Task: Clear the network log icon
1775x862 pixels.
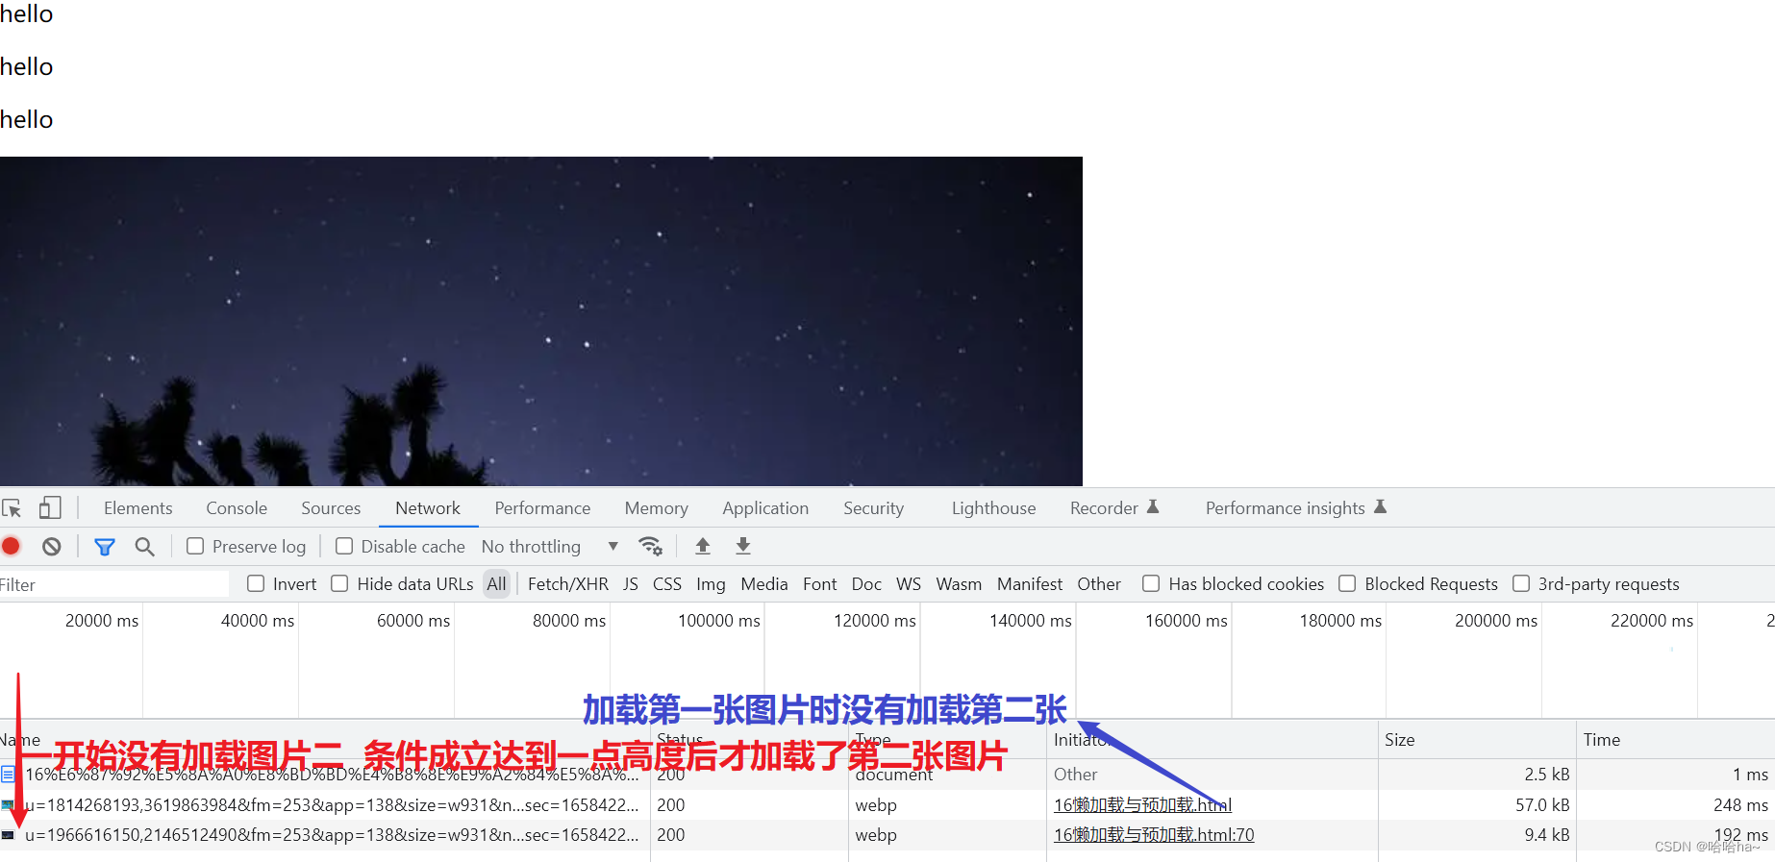Action: pos(52,546)
